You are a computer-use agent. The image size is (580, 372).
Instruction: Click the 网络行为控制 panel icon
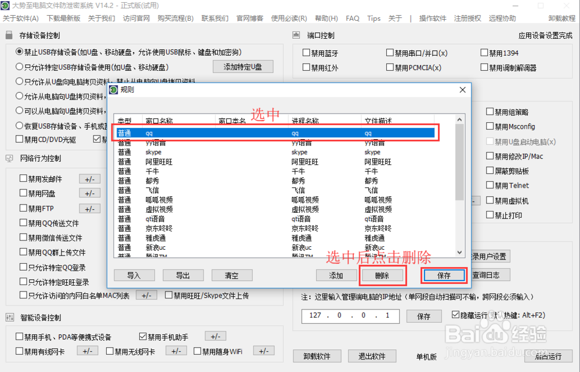pos(8,158)
